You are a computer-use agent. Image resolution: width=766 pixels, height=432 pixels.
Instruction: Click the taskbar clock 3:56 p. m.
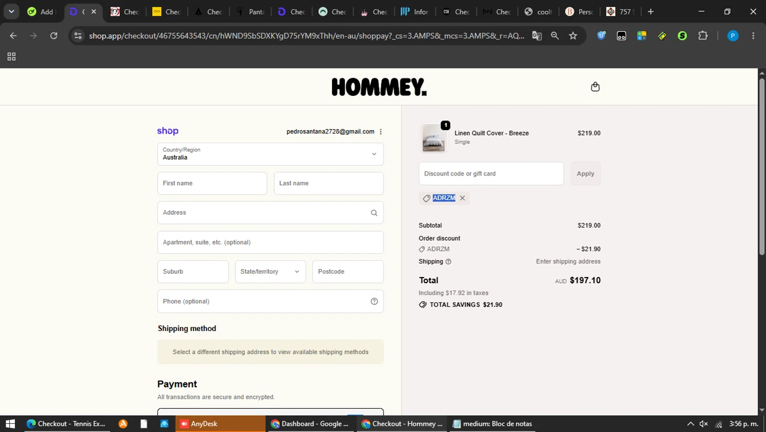tap(744, 424)
